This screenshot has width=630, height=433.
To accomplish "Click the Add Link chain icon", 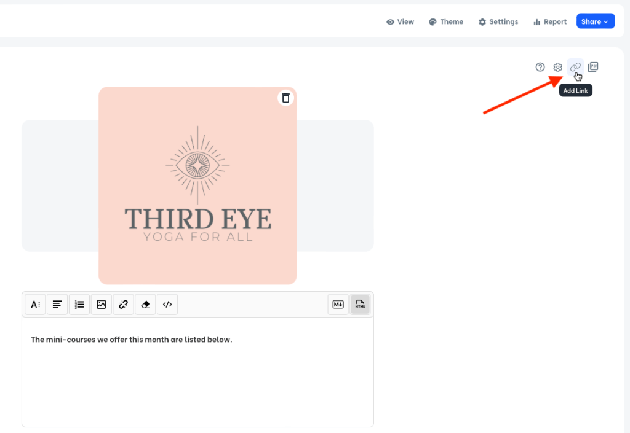I will pos(575,67).
